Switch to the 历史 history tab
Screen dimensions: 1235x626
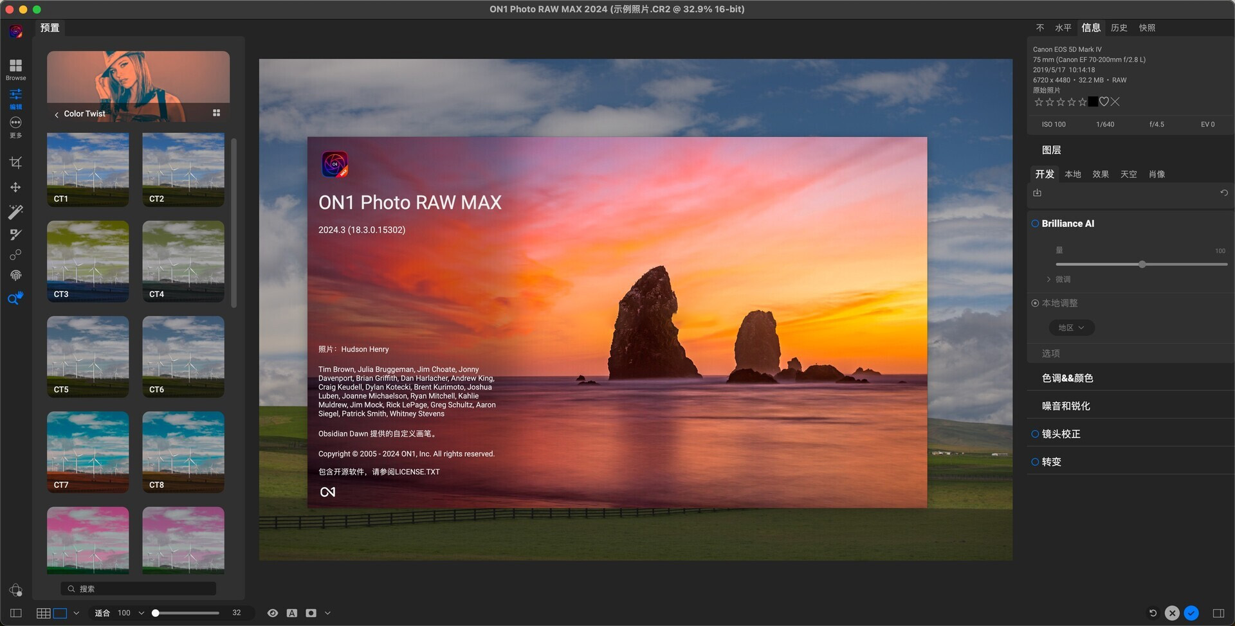(1119, 28)
